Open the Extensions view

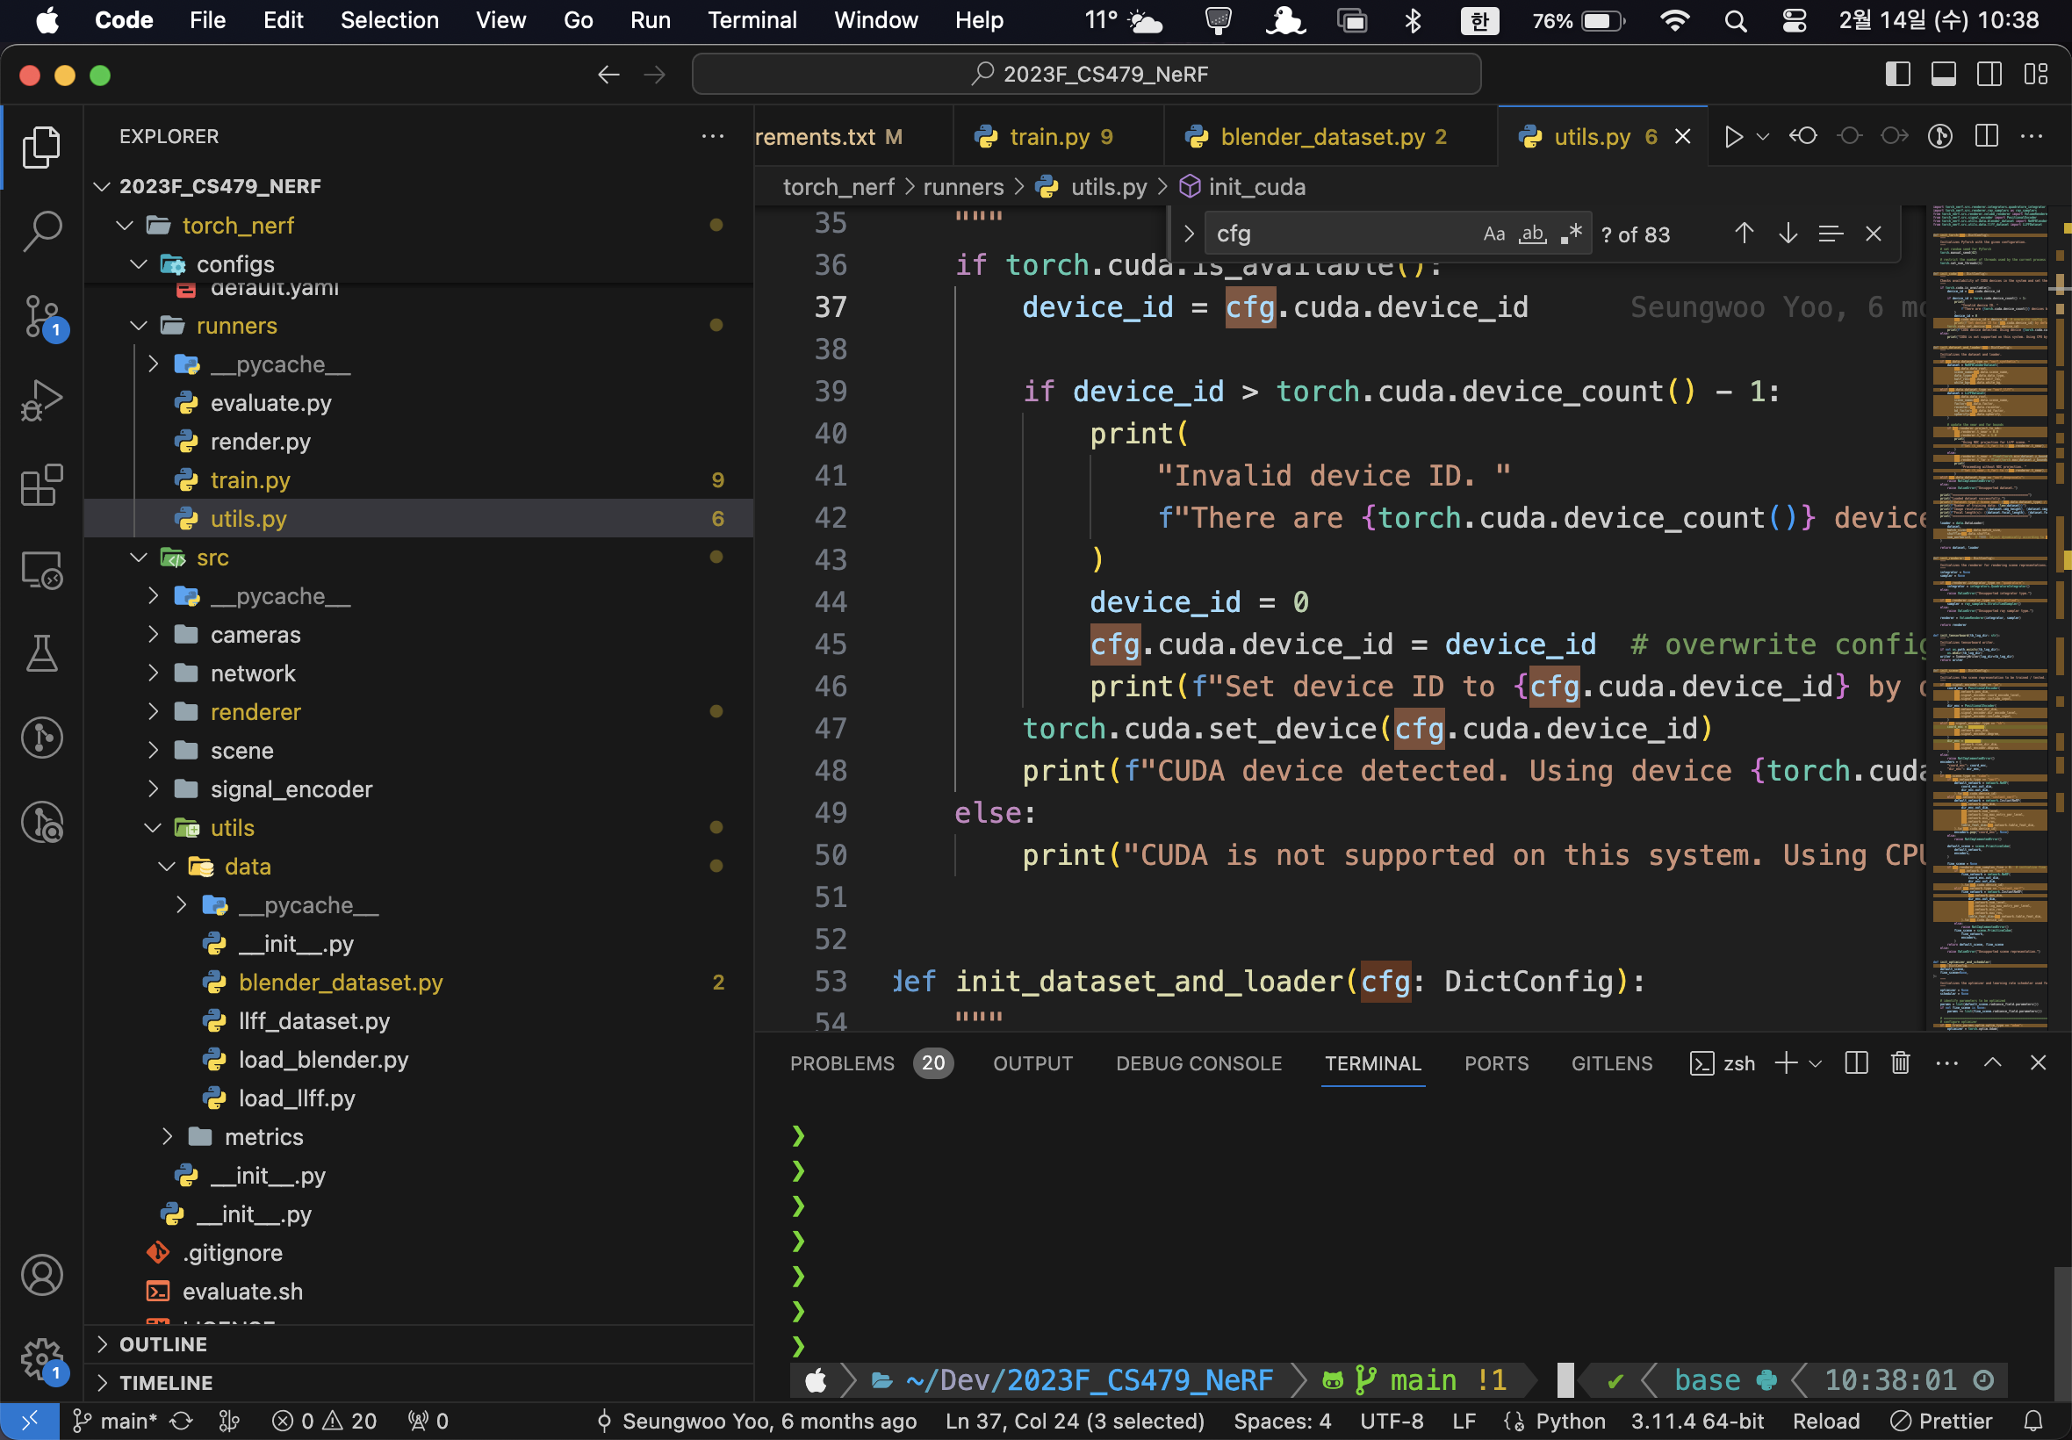pos(41,486)
